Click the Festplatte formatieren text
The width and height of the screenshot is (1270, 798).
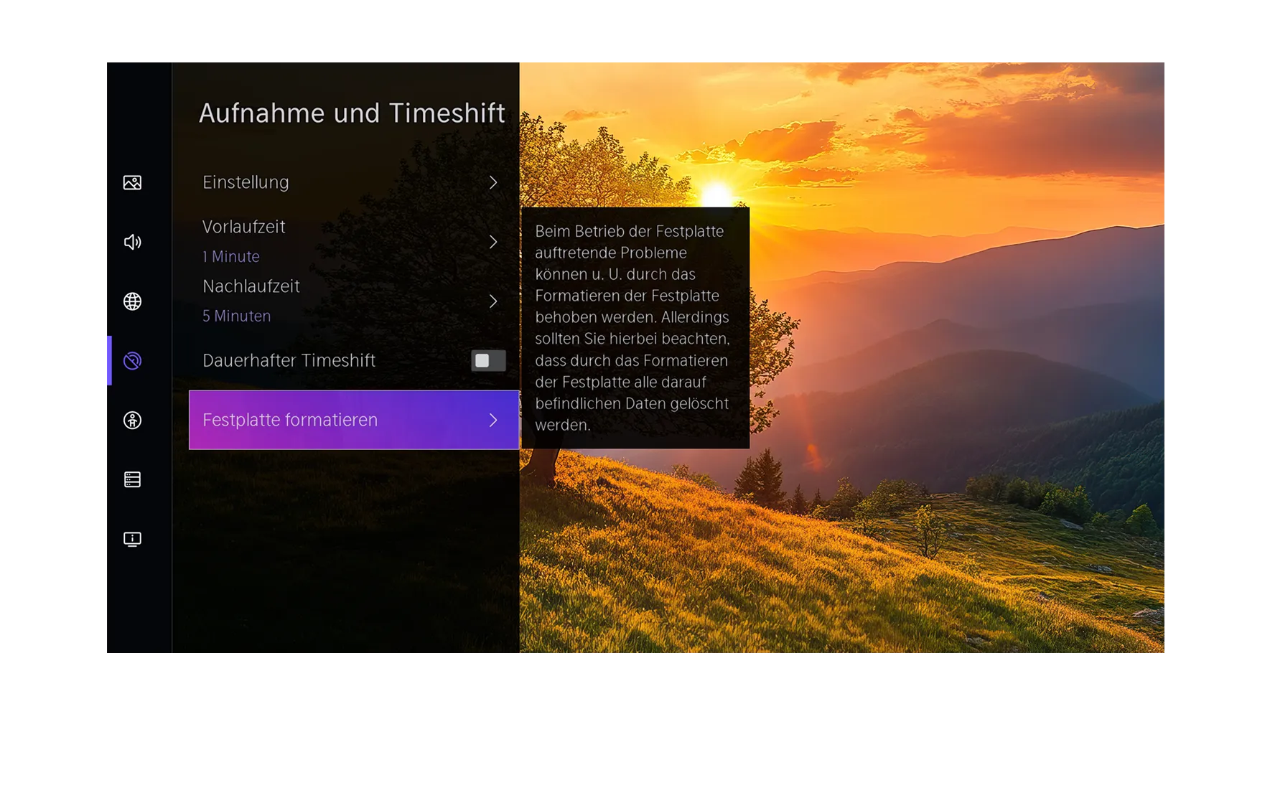pyautogui.click(x=290, y=420)
